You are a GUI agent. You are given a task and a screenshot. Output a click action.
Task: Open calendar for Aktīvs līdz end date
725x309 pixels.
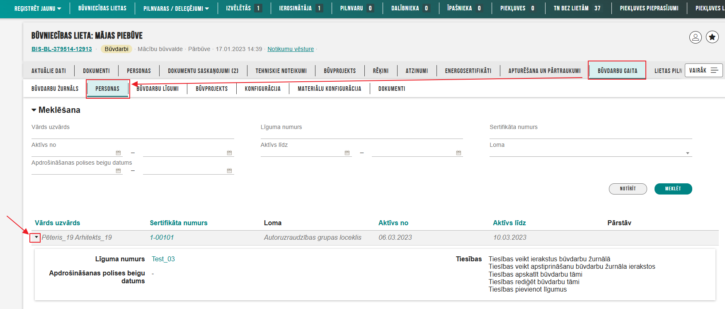(x=458, y=153)
